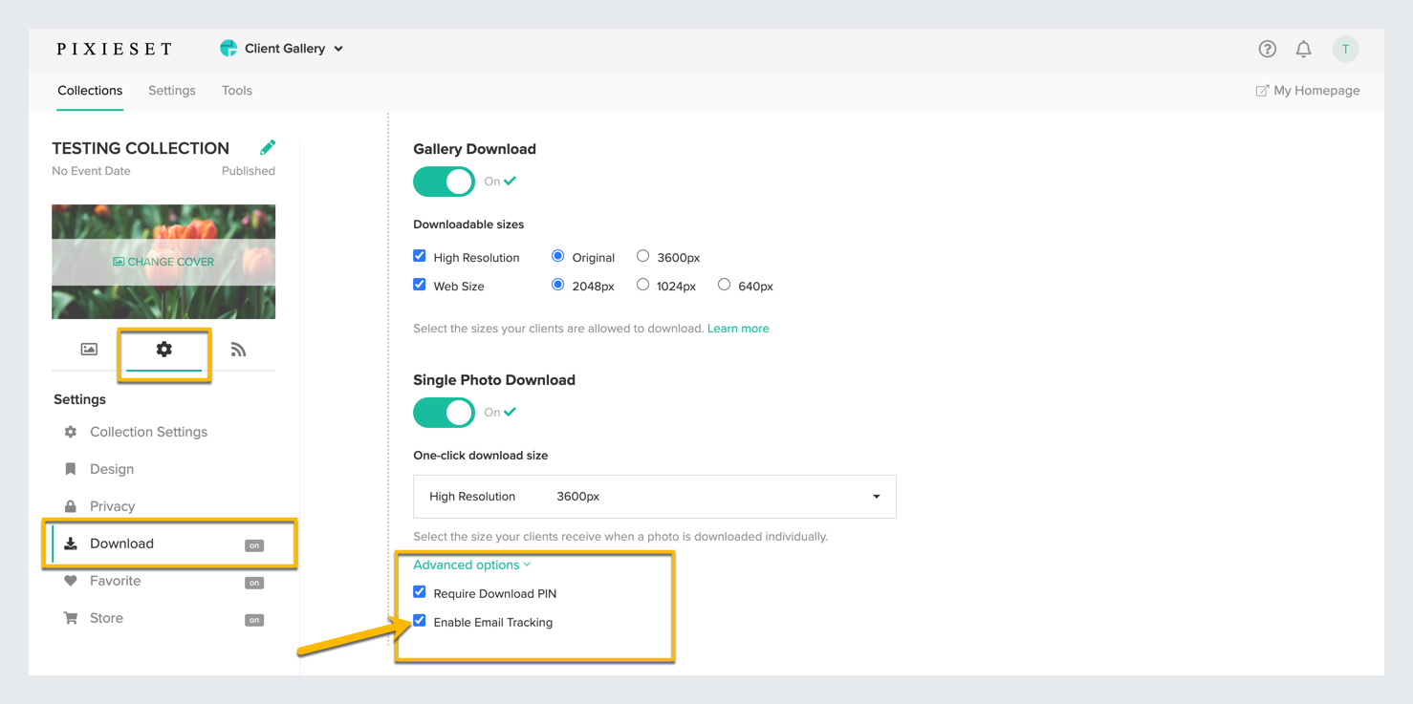Click the Client Gallery logo icon
Screen dimensions: 1413x704
point(228,48)
